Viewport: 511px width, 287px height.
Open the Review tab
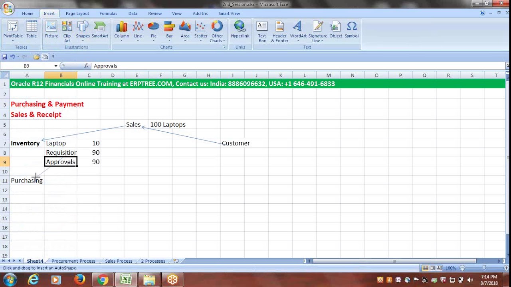155,14
